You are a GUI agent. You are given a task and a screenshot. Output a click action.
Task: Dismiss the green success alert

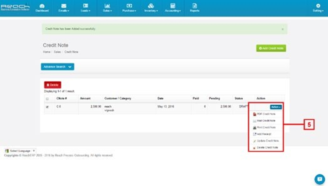282,29
